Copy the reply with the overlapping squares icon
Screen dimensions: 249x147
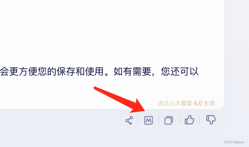click(x=169, y=120)
